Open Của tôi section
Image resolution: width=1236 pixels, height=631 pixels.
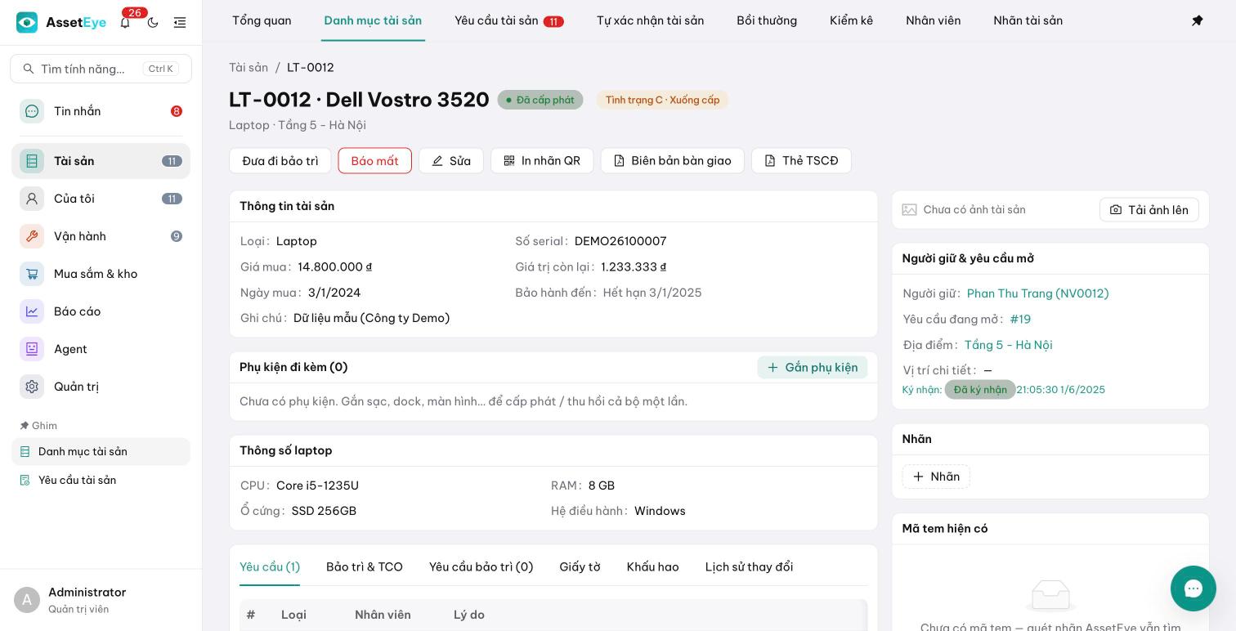pos(101,199)
